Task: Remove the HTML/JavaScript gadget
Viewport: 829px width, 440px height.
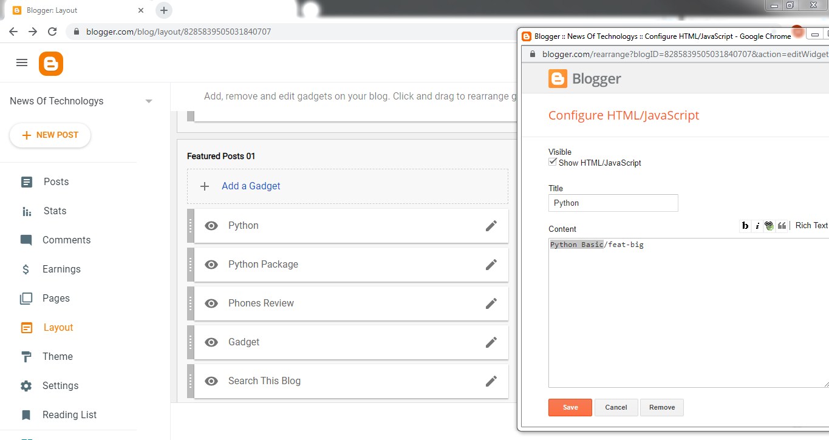Action: (x=662, y=407)
